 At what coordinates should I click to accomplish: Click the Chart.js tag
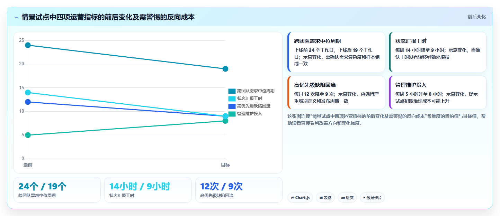pos(300,198)
